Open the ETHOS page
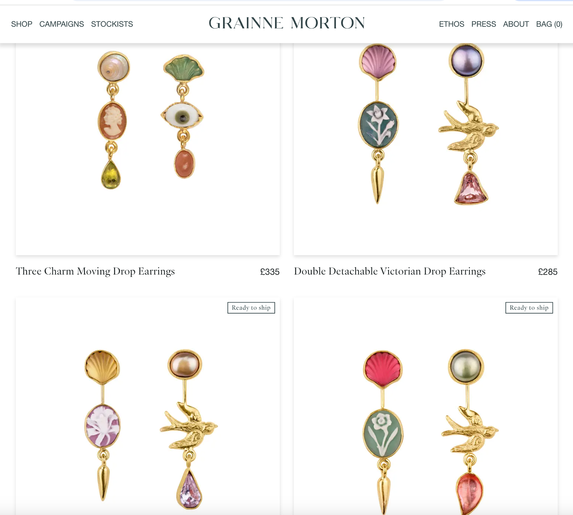Screen dimensions: 573x515 tap(452, 24)
